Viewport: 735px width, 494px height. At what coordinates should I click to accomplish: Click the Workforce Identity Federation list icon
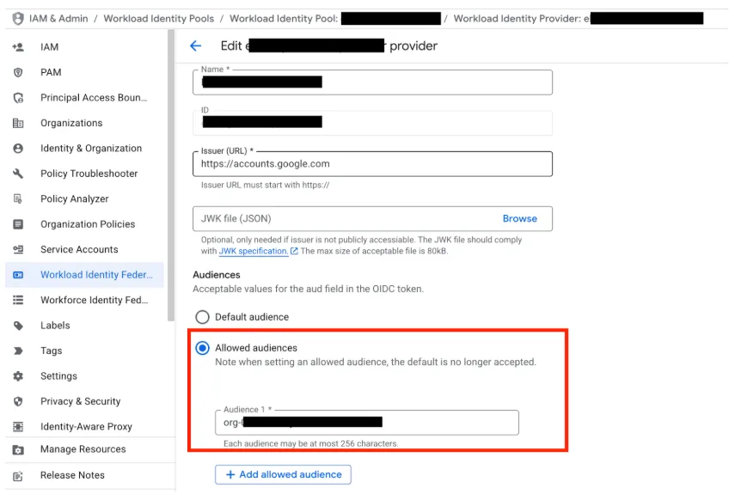click(18, 300)
